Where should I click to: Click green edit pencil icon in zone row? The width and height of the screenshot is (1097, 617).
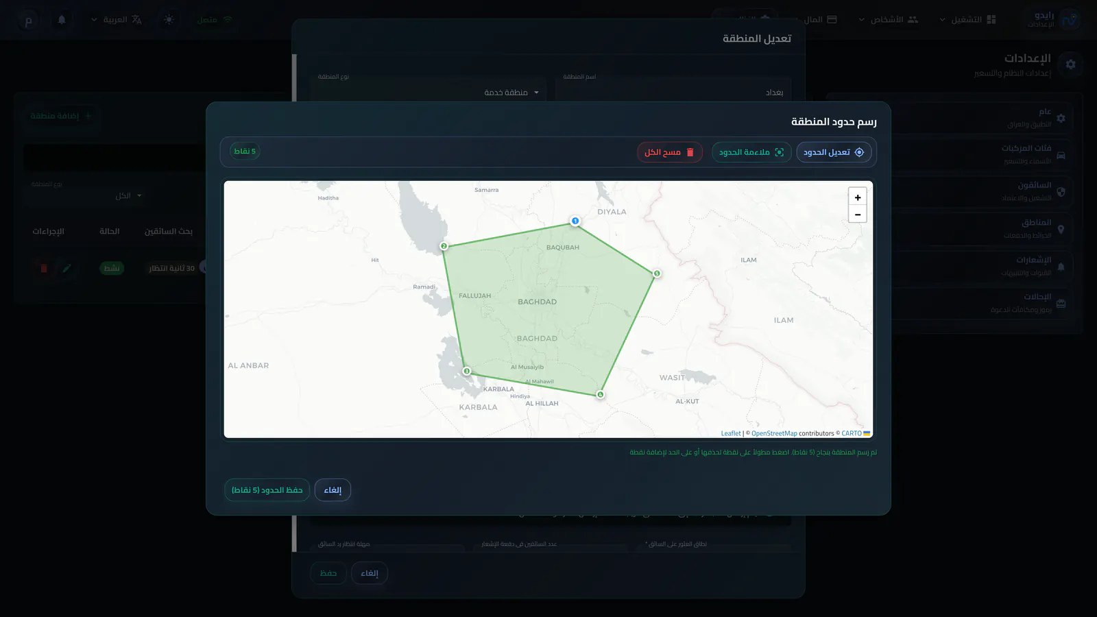click(x=67, y=268)
